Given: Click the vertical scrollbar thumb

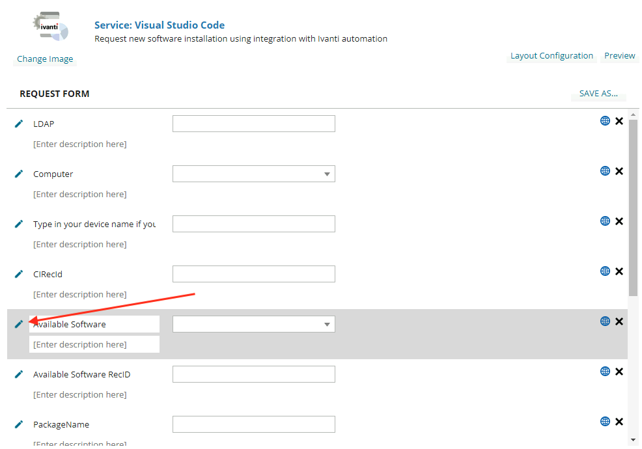Looking at the screenshot, I should coord(633,208).
